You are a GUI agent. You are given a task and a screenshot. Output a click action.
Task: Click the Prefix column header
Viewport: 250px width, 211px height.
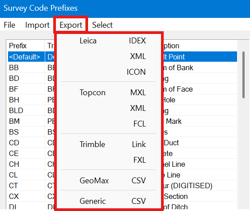pyautogui.click(x=25, y=46)
